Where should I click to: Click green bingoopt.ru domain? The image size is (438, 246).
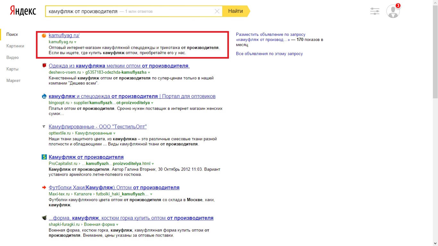pyautogui.click(x=59, y=103)
